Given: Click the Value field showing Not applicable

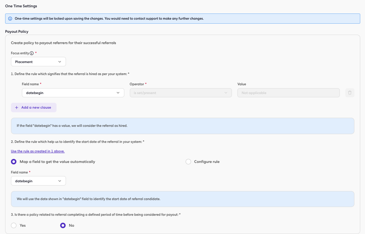Looking at the screenshot, I should coord(288,93).
